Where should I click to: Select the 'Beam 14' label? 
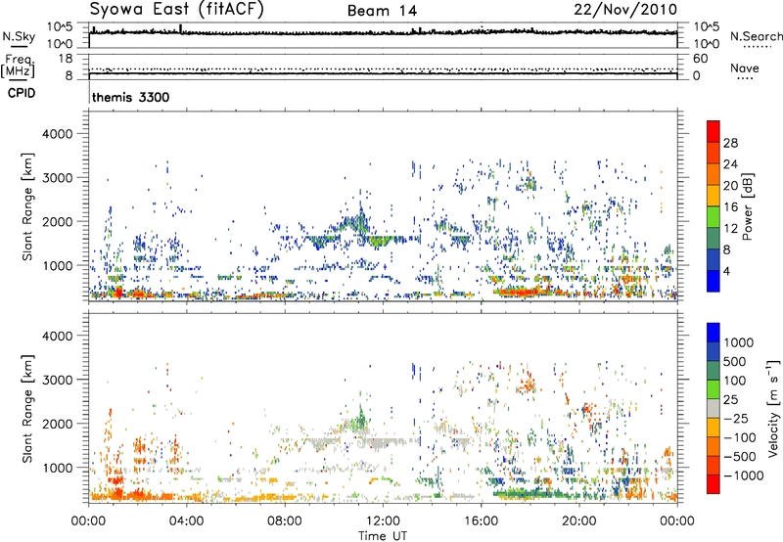382,11
